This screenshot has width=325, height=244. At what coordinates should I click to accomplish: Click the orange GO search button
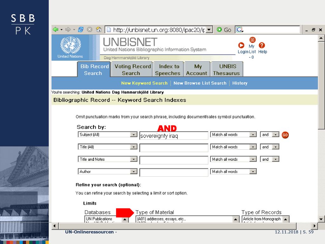285,135
